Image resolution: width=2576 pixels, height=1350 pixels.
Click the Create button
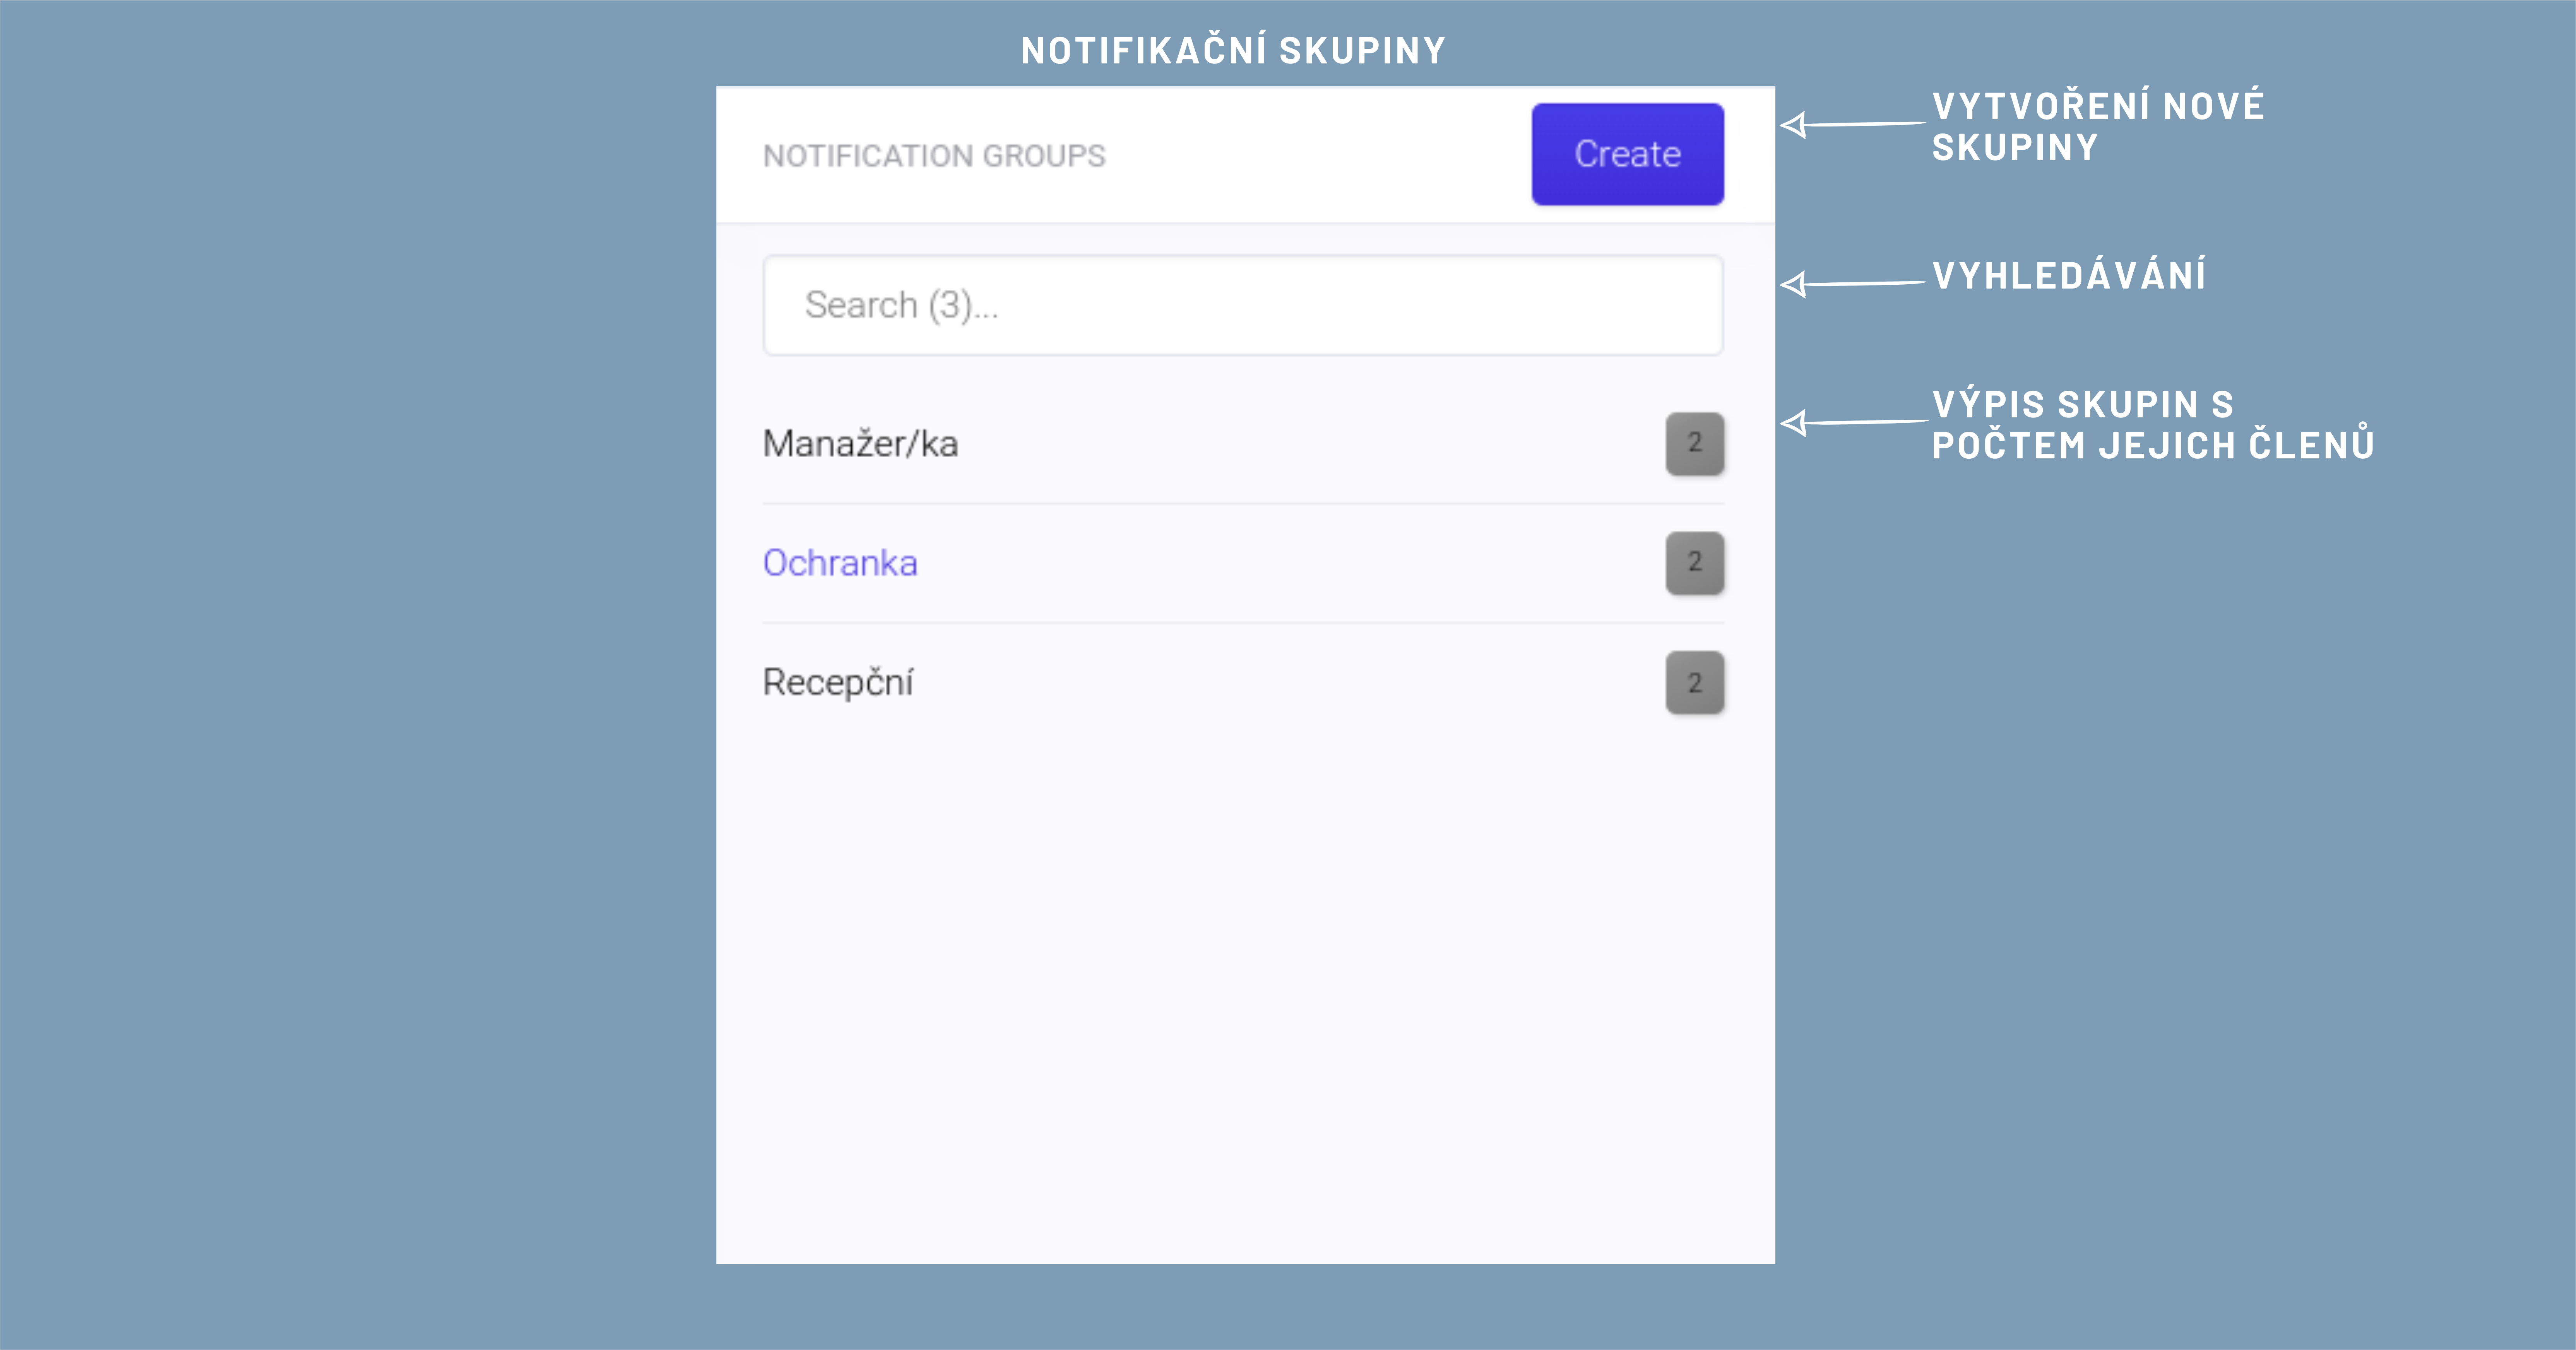pos(1627,154)
